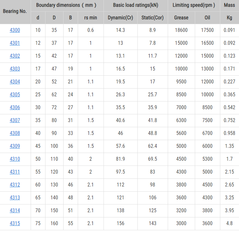This screenshot has width=239, height=238.
Task: Click the Dynamic(Cr) column header
Action: [120, 18]
